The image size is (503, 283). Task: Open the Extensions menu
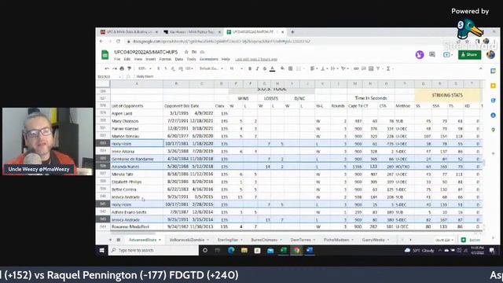coord(209,60)
